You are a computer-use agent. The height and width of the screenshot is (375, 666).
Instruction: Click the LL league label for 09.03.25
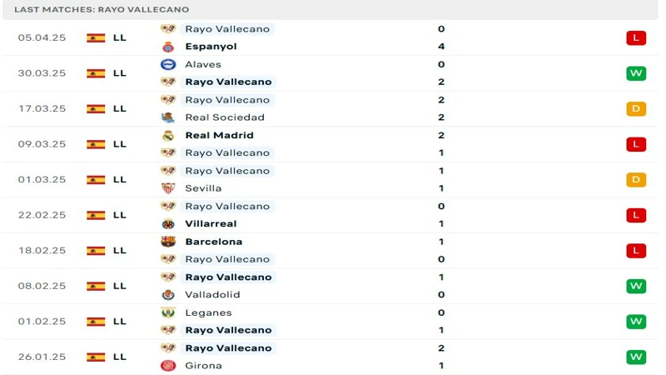click(x=120, y=144)
